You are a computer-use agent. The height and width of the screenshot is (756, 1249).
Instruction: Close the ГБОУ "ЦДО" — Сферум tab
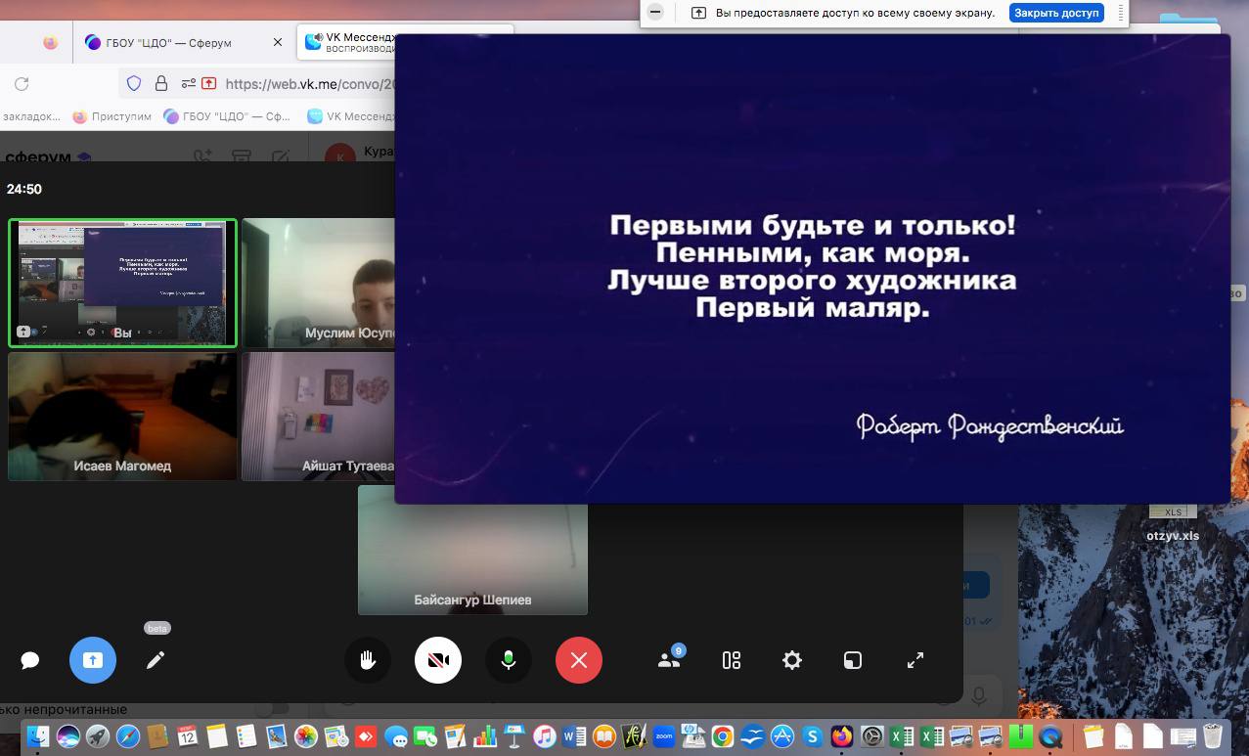pos(278,42)
